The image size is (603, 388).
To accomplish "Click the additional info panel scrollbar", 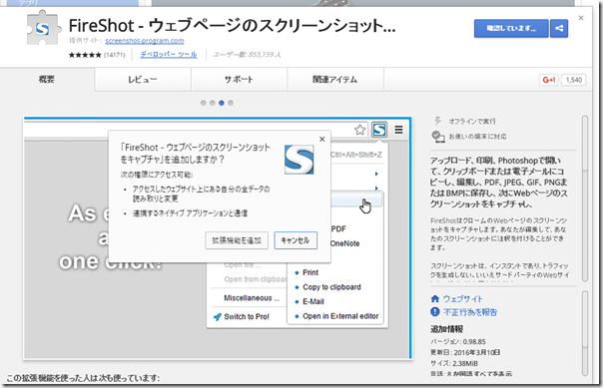I will coord(585,333).
